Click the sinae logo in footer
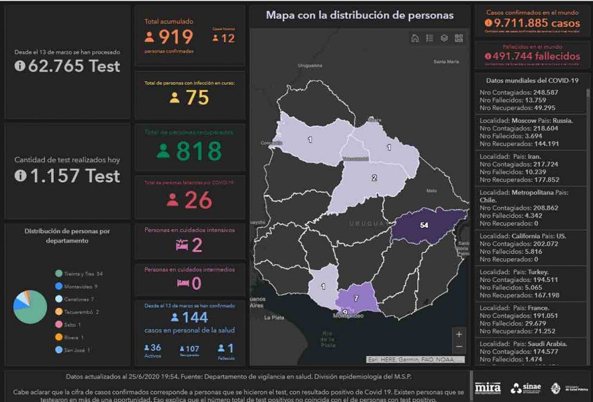This screenshot has height=402, width=593. coord(525,388)
